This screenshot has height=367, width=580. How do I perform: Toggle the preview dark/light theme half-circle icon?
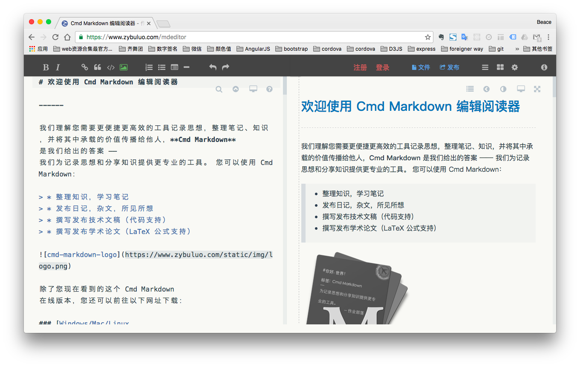pyautogui.click(x=503, y=89)
